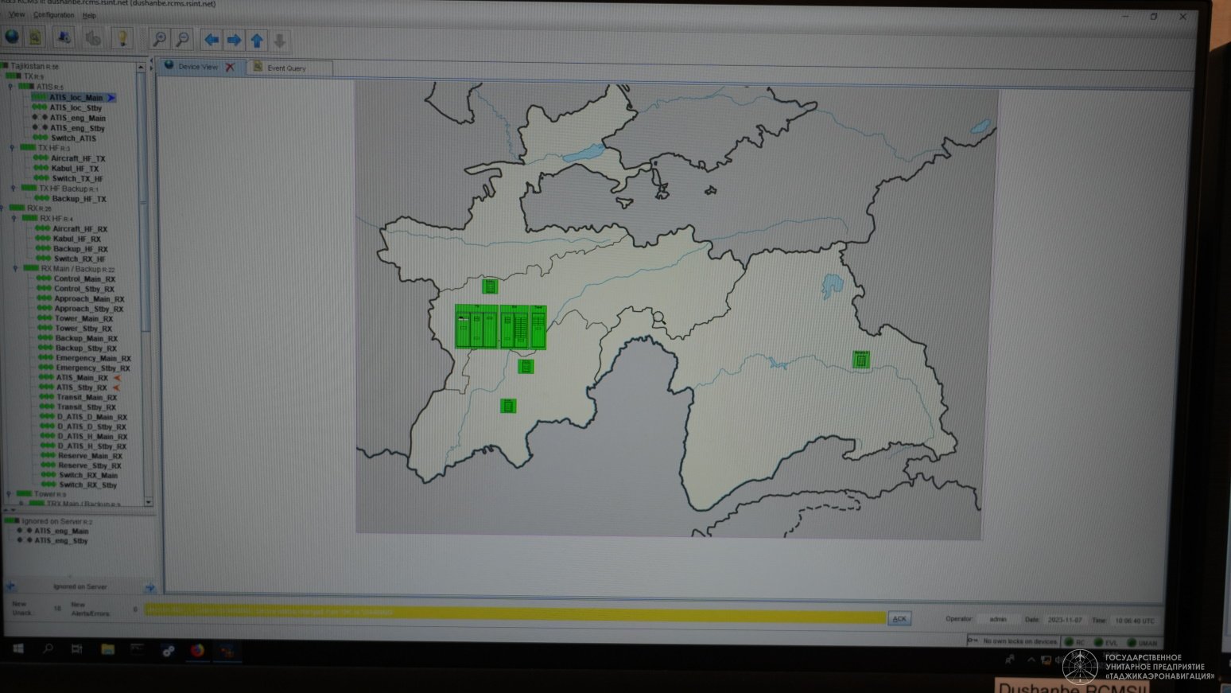Click the eastern green device icon on map
This screenshot has height=693, width=1231.
[860, 360]
